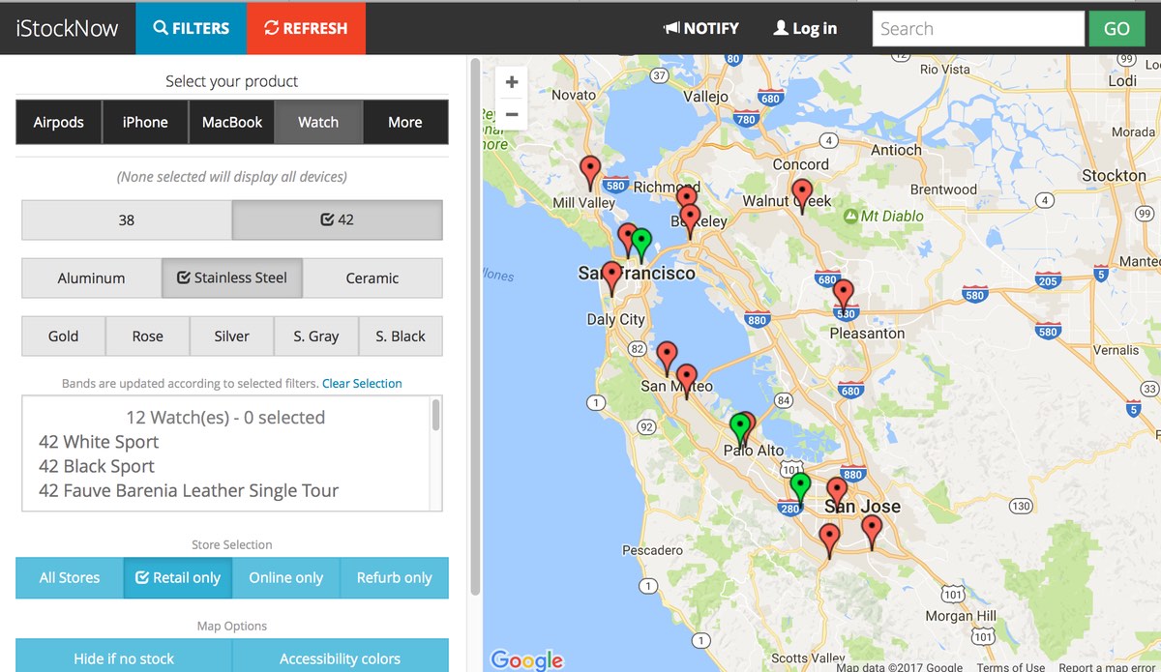Open the Notify option

701,28
